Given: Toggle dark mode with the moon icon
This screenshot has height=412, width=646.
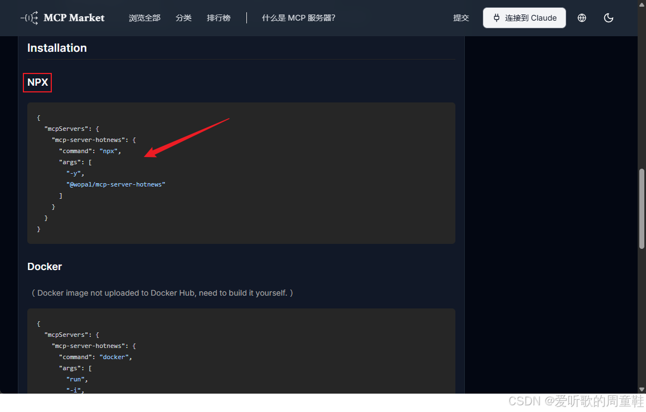Looking at the screenshot, I should click(x=609, y=18).
